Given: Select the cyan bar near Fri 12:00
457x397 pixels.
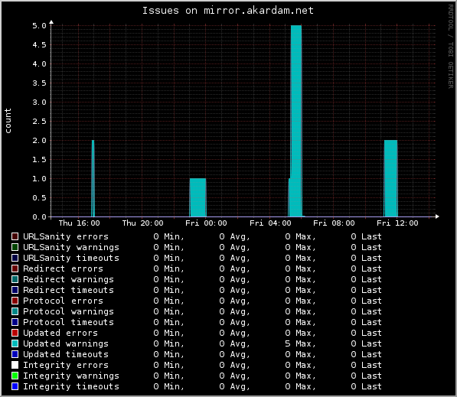Looking at the screenshot, I should tap(390, 178).
